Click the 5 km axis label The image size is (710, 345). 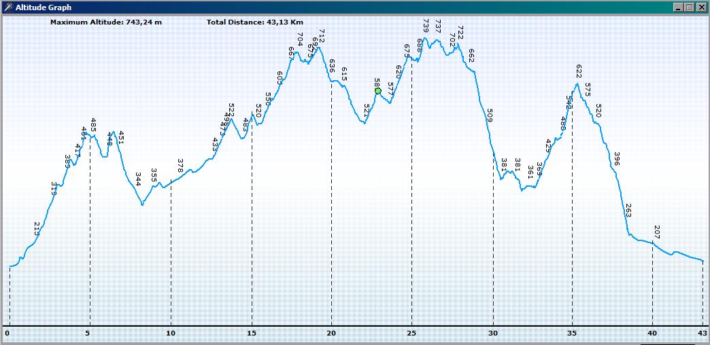[x=88, y=333]
